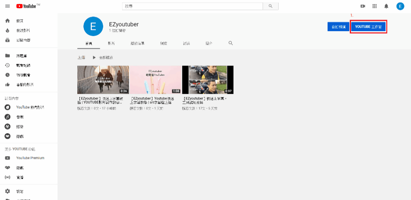Open title of the 1:08 video

pos(152,101)
